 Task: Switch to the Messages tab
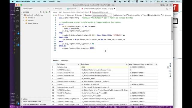click(64, 61)
